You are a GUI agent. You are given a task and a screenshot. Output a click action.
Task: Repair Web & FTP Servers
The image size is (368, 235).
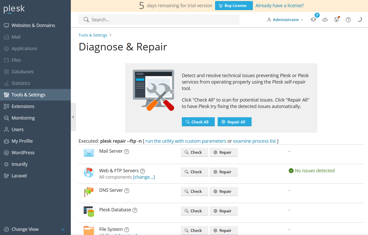click(x=224, y=172)
